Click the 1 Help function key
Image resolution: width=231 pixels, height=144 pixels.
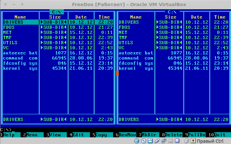pyautogui.click(x=10, y=135)
